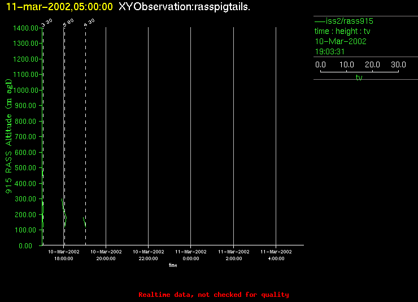This screenshot has height=302, width=418.
Task: Click the '0.0' tv scale value
Action: [x=320, y=64]
